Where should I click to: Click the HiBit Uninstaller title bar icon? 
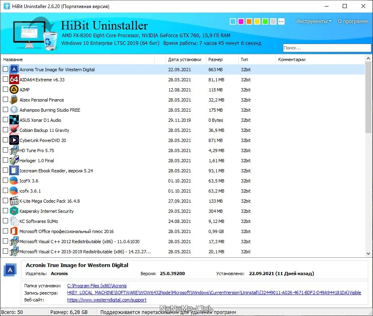coord(6,6)
